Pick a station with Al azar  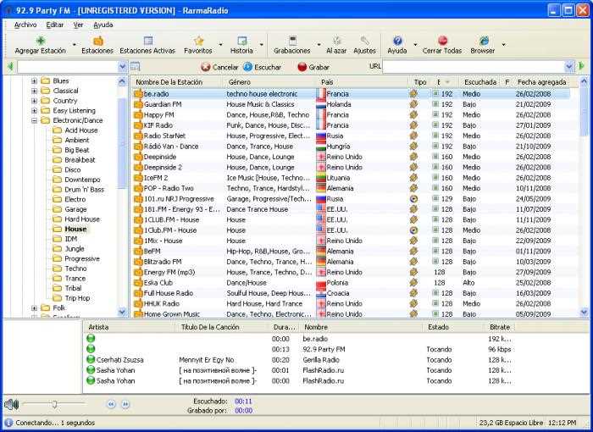tap(336, 41)
